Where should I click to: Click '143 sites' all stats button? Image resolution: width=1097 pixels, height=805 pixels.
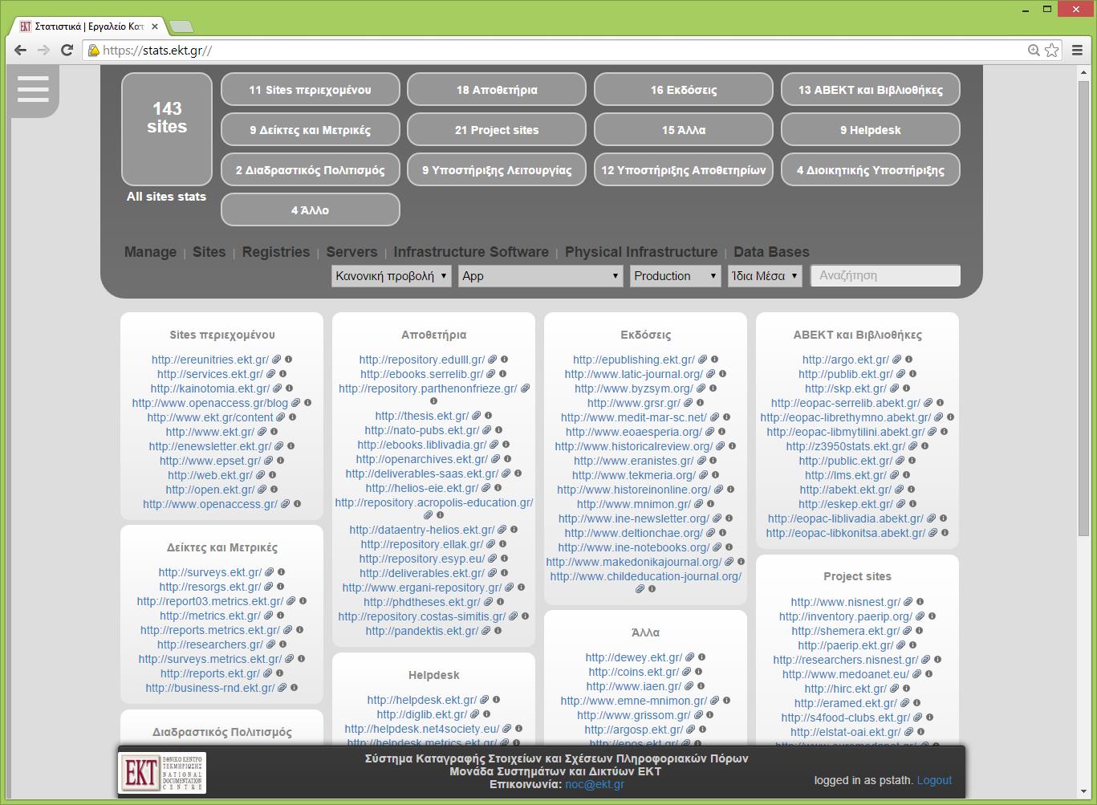coord(167,129)
